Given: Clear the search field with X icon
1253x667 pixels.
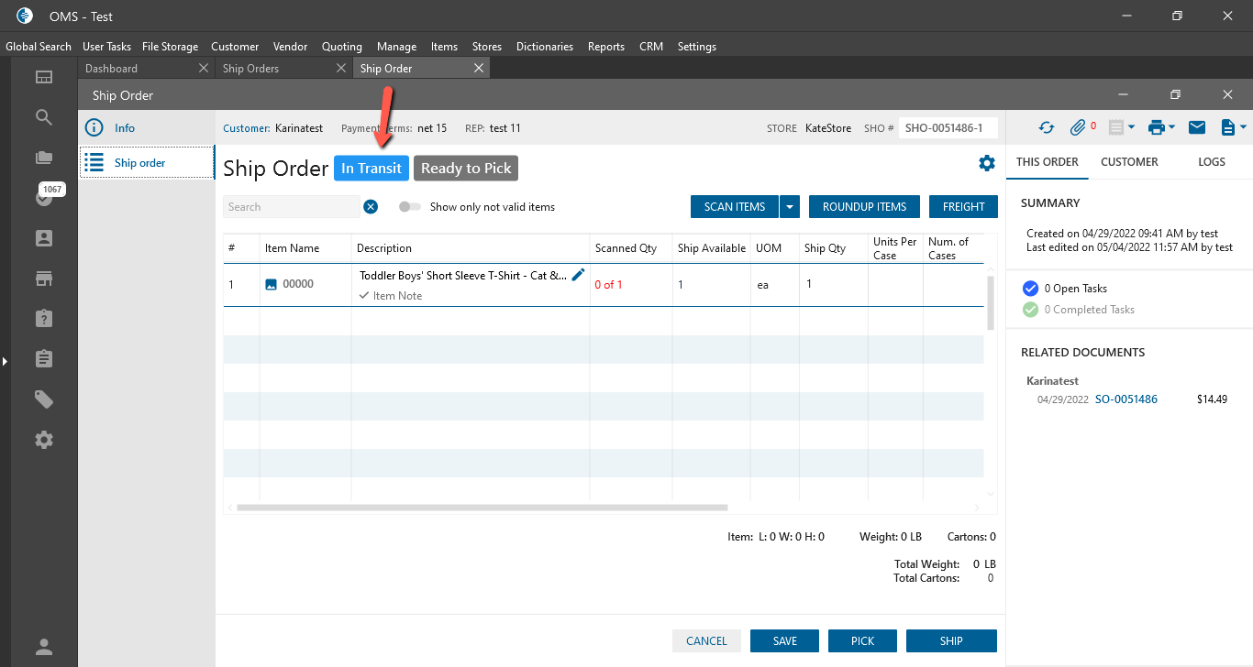Looking at the screenshot, I should coord(371,207).
